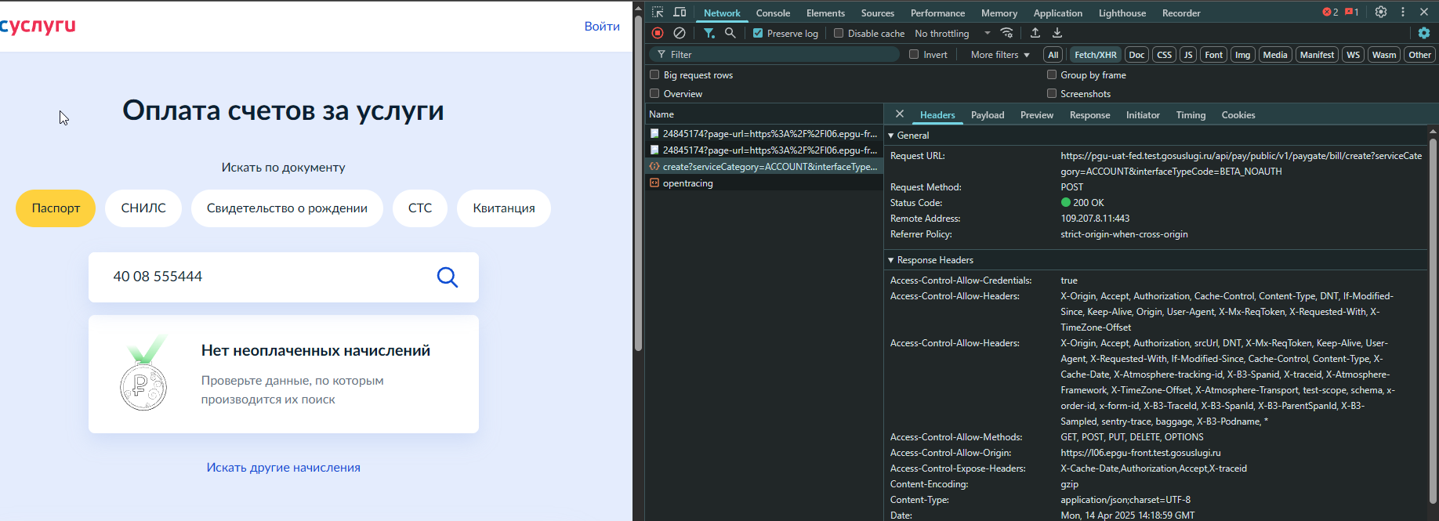1439x521 pixels.
Task: Filter requests by Fetch/XHR
Action: tap(1095, 54)
